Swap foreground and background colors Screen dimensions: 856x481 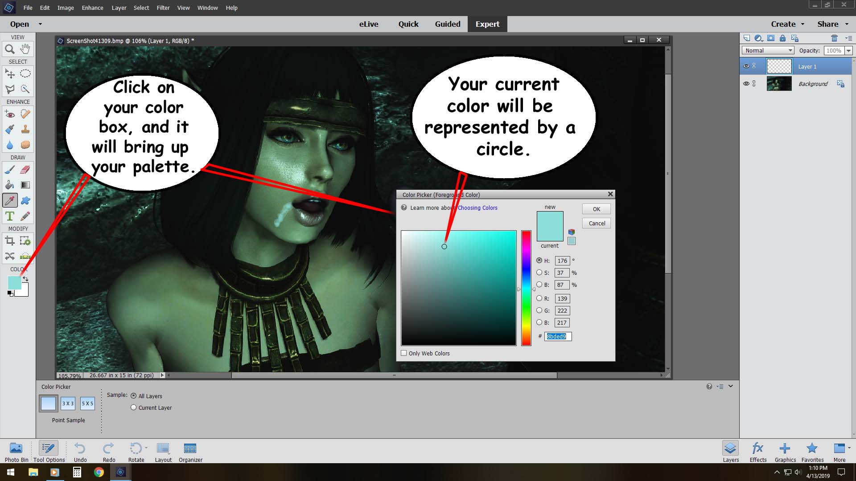point(25,279)
